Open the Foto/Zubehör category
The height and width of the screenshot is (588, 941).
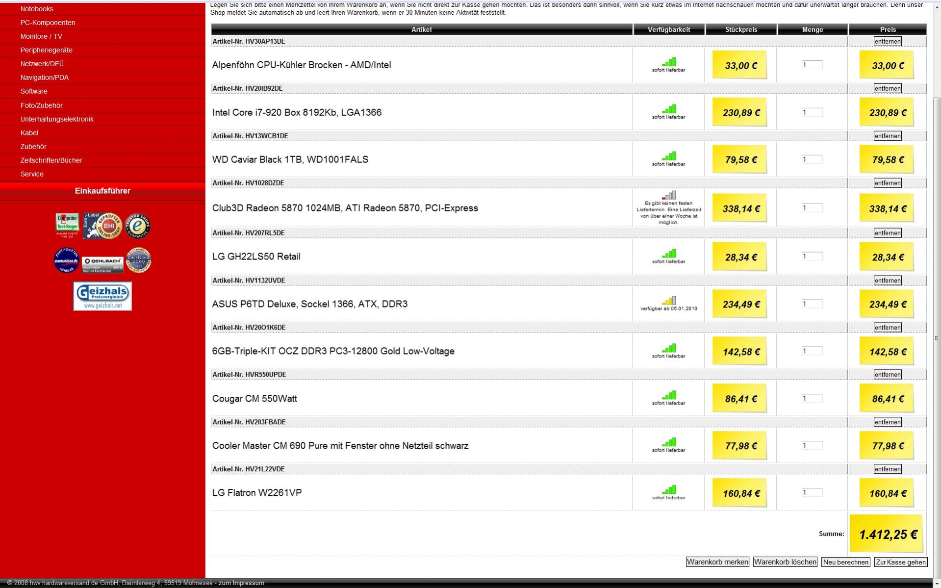point(41,105)
